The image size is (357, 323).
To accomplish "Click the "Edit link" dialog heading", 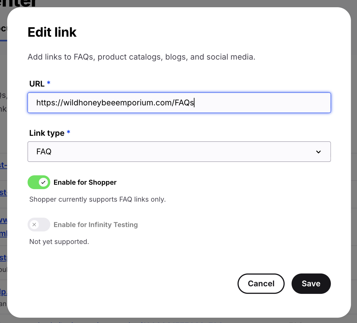I will [x=52, y=32].
